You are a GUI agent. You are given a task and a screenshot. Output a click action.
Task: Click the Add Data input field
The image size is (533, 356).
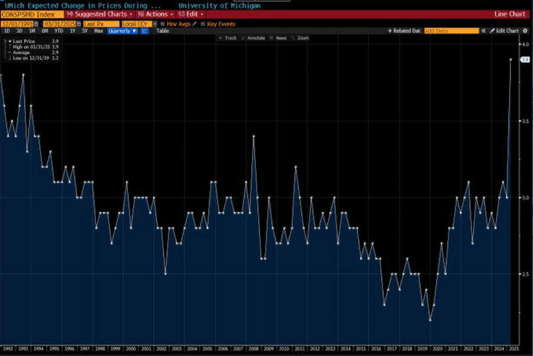click(x=451, y=31)
